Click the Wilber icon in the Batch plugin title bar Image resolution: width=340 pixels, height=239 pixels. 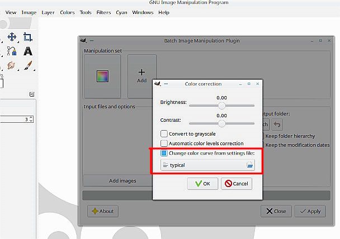tap(83, 40)
